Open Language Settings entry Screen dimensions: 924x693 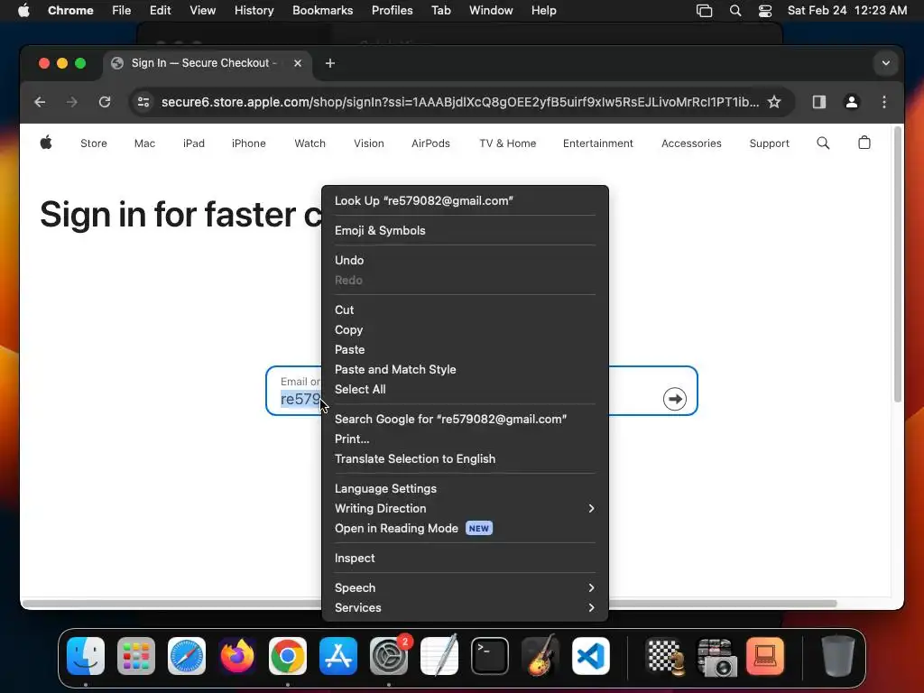465,488
